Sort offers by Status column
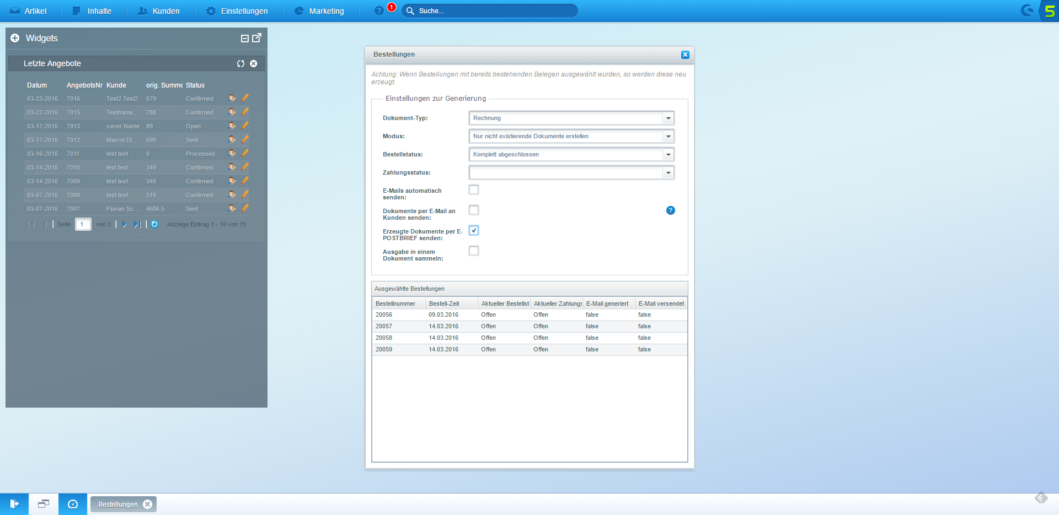Viewport: 1059px width, 515px height. tap(195, 85)
